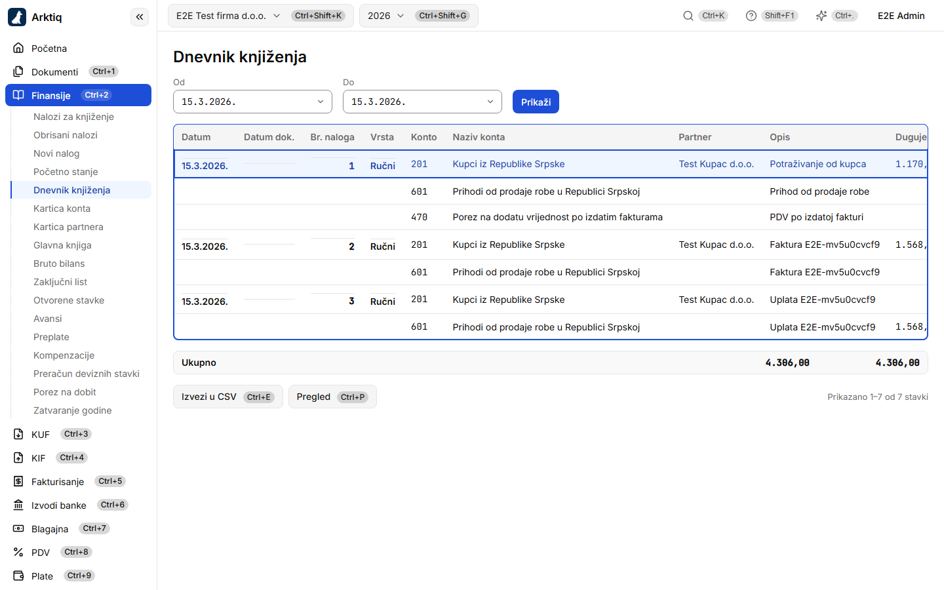Open E2E Admin user menu
This screenshot has height=590, width=944.
click(901, 16)
